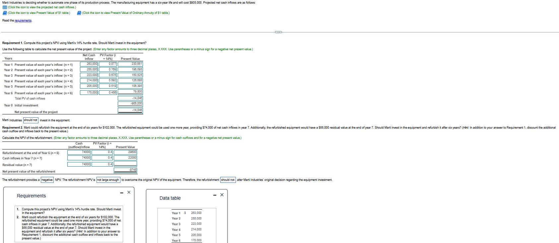Viewport: 559px width, 243px height.
Task: Click Year 4 amount 214,000 in Data table
Action: pyautogui.click(x=196, y=229)
